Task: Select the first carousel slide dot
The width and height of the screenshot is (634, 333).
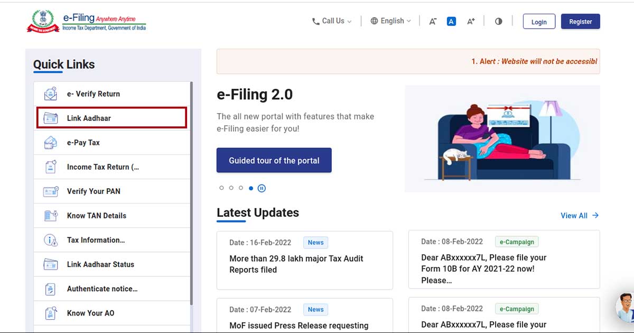Action: [x=221, y=188]
